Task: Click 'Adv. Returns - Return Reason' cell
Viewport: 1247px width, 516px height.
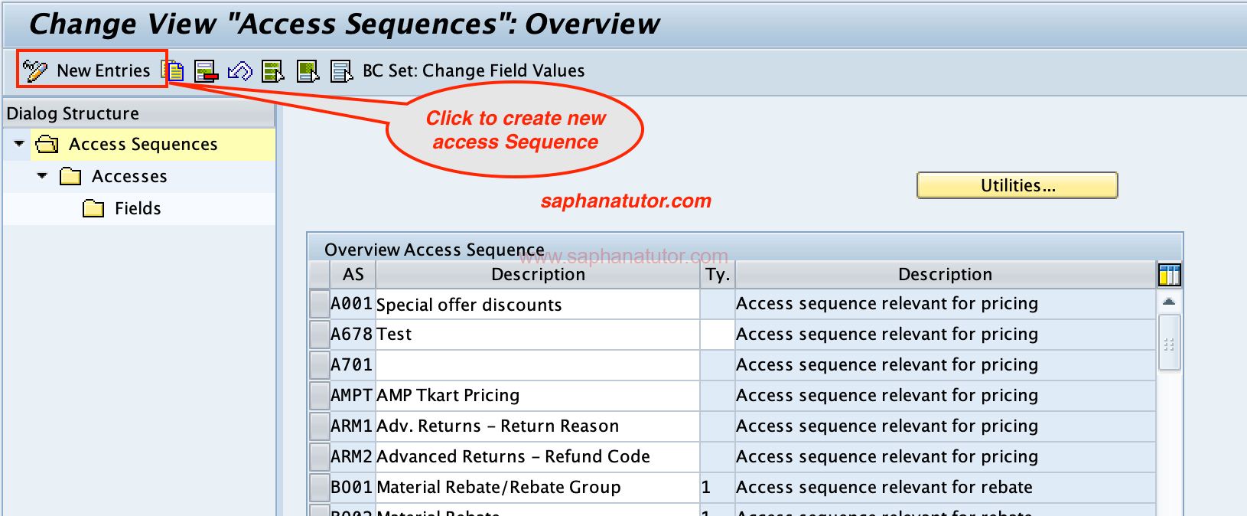Action: click(x=538, y=426)
